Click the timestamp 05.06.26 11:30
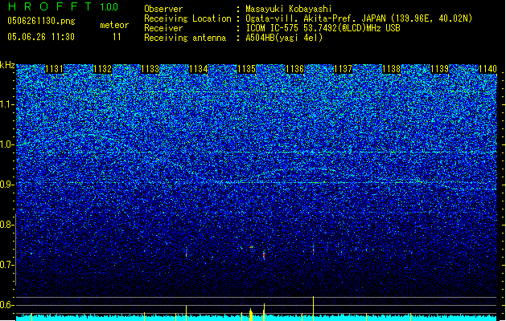This screenshot has height=321, width=506. [x=41, y=37]
